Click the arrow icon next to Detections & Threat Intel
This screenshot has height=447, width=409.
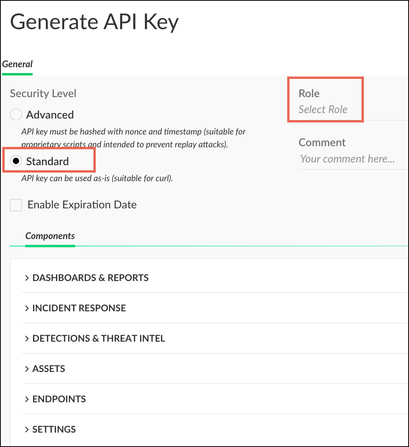click(x=27, y=339)
